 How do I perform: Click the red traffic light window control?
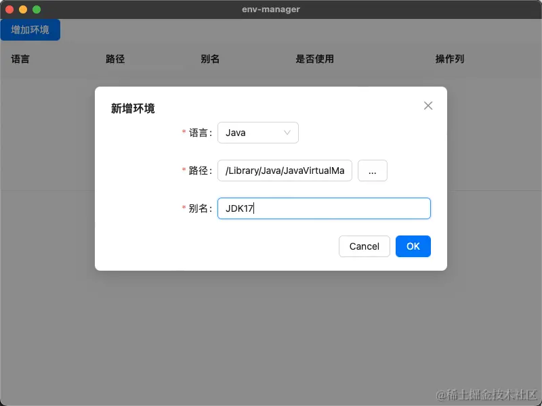[9, 9]
